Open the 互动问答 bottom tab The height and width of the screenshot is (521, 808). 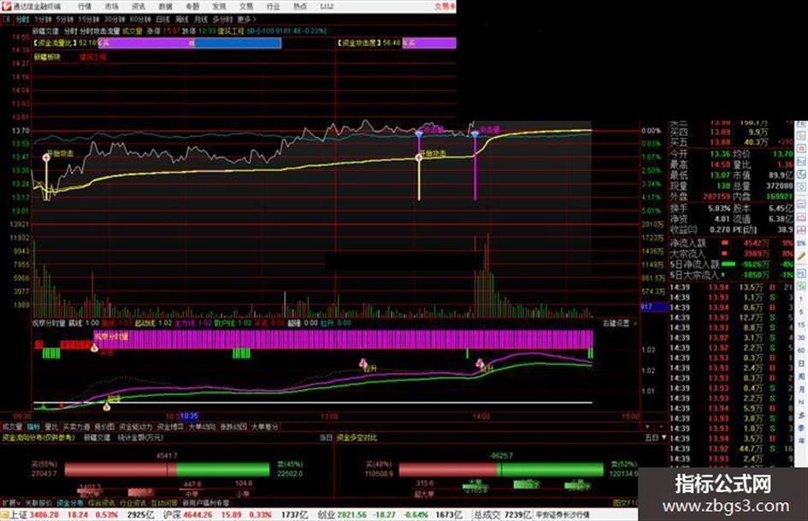(164, 502)
